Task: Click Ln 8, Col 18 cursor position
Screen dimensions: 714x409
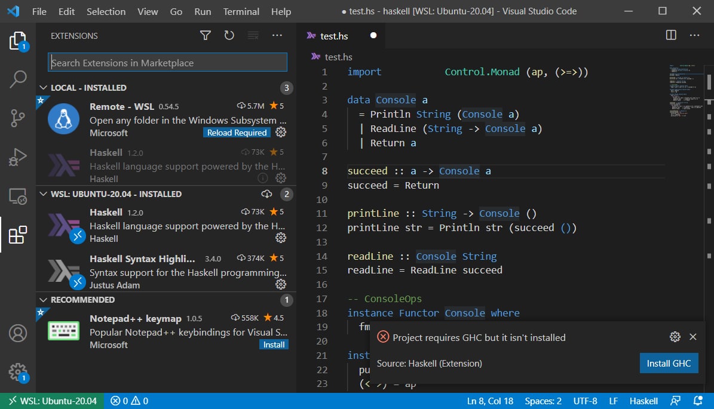Action: (x=490, y=401)
